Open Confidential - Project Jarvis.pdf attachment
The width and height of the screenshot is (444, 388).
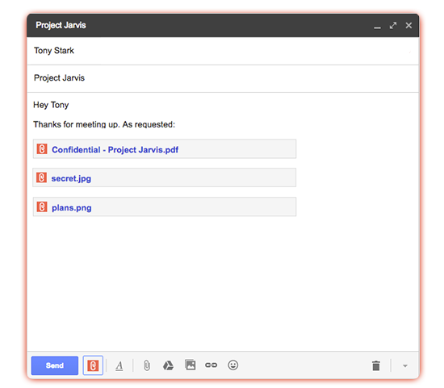115,150
